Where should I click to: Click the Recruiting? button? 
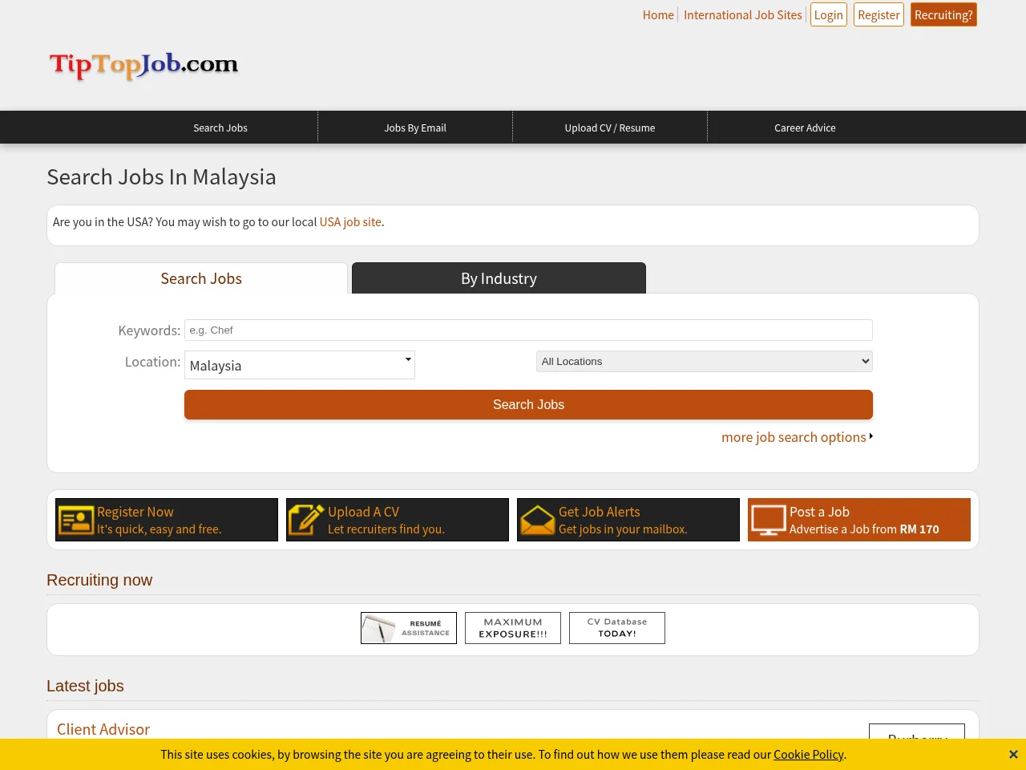pos(943,14)
